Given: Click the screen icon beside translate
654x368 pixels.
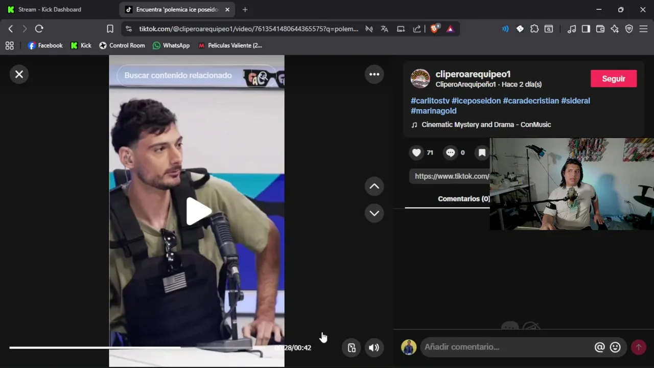Looking at the screenshot, I should pyautogui.click(x=401, y=29).
